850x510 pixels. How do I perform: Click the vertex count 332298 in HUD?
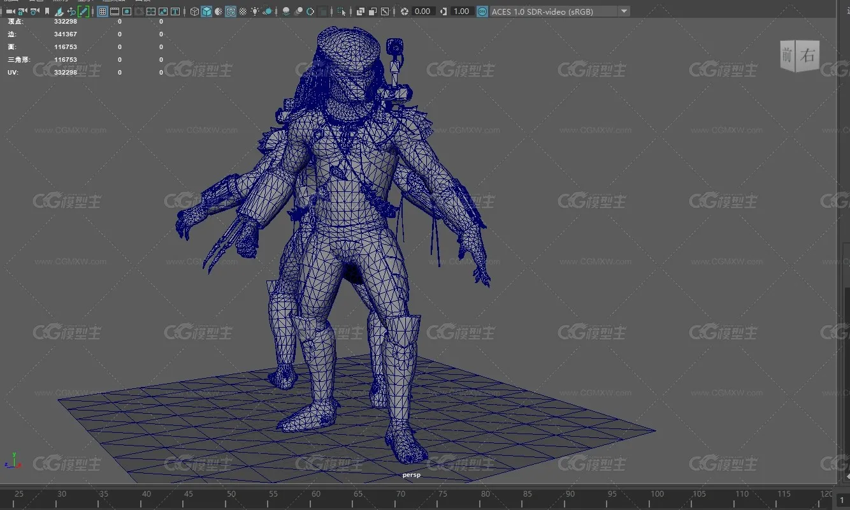(66, 21)
